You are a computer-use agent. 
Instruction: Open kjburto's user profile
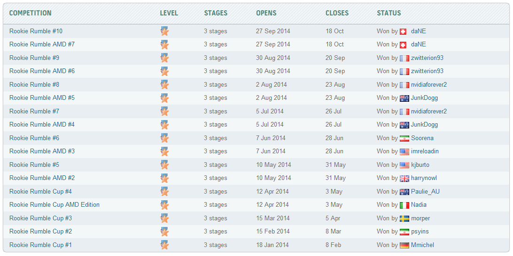click(420, 165)
